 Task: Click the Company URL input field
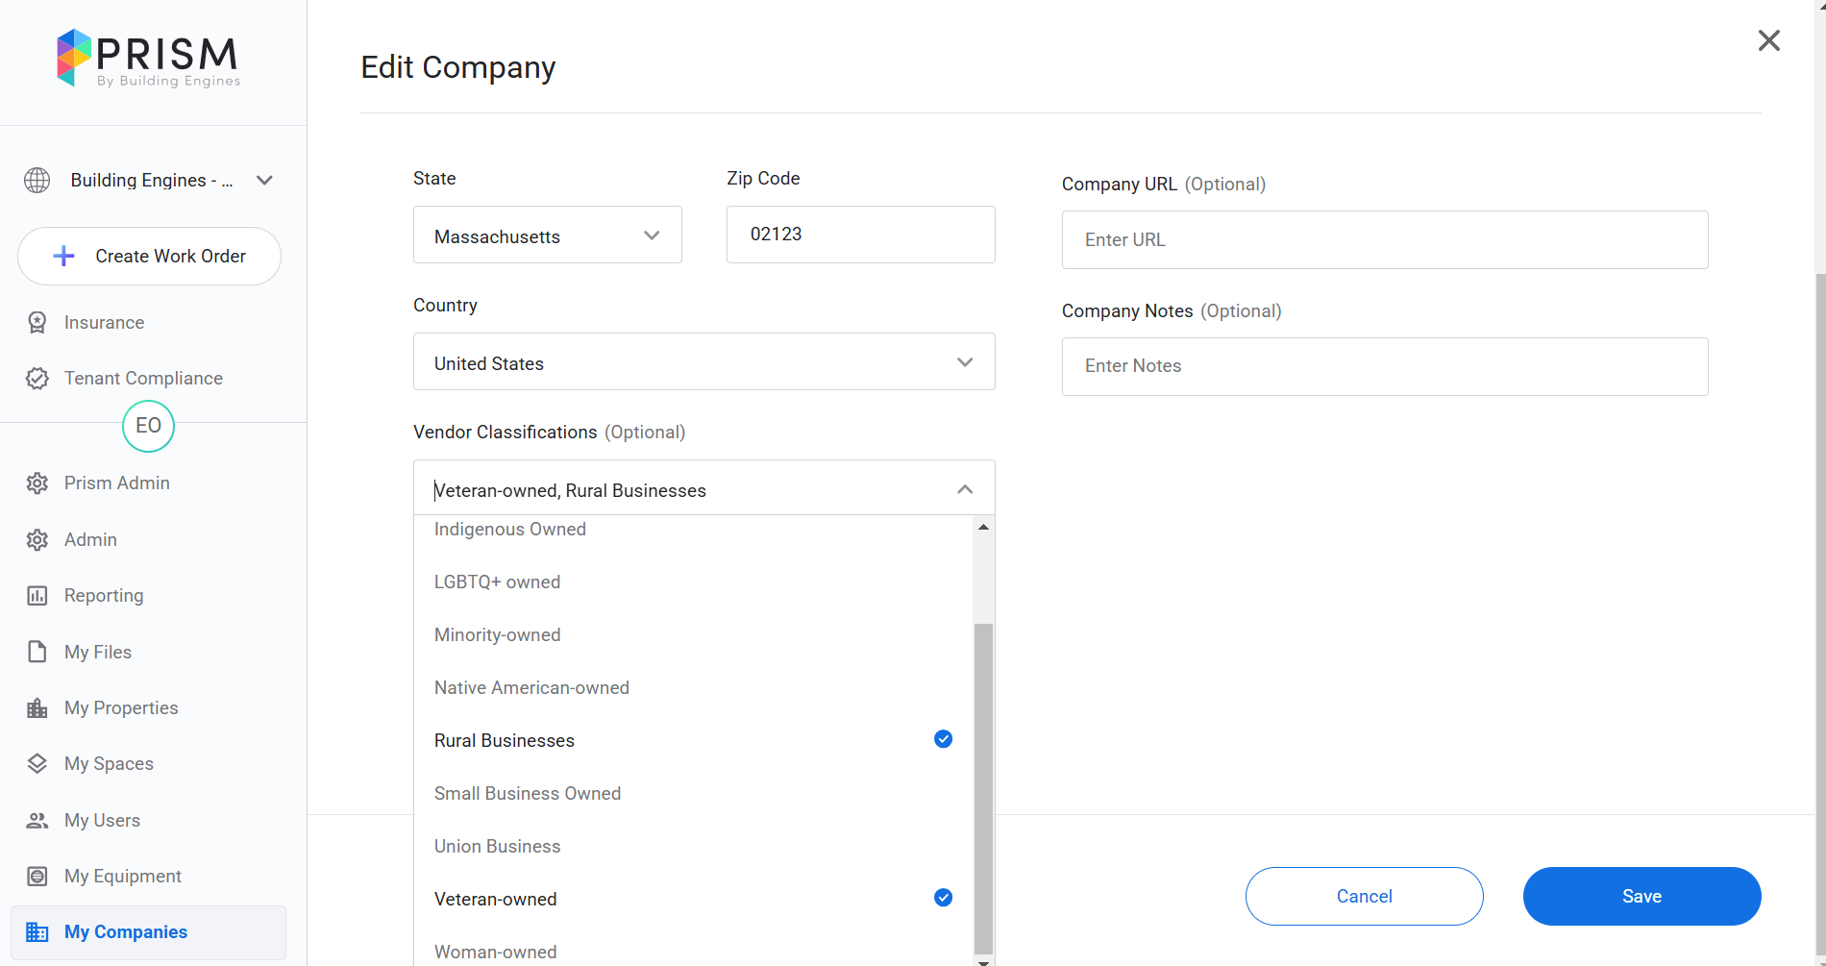tap(1384, 240)
